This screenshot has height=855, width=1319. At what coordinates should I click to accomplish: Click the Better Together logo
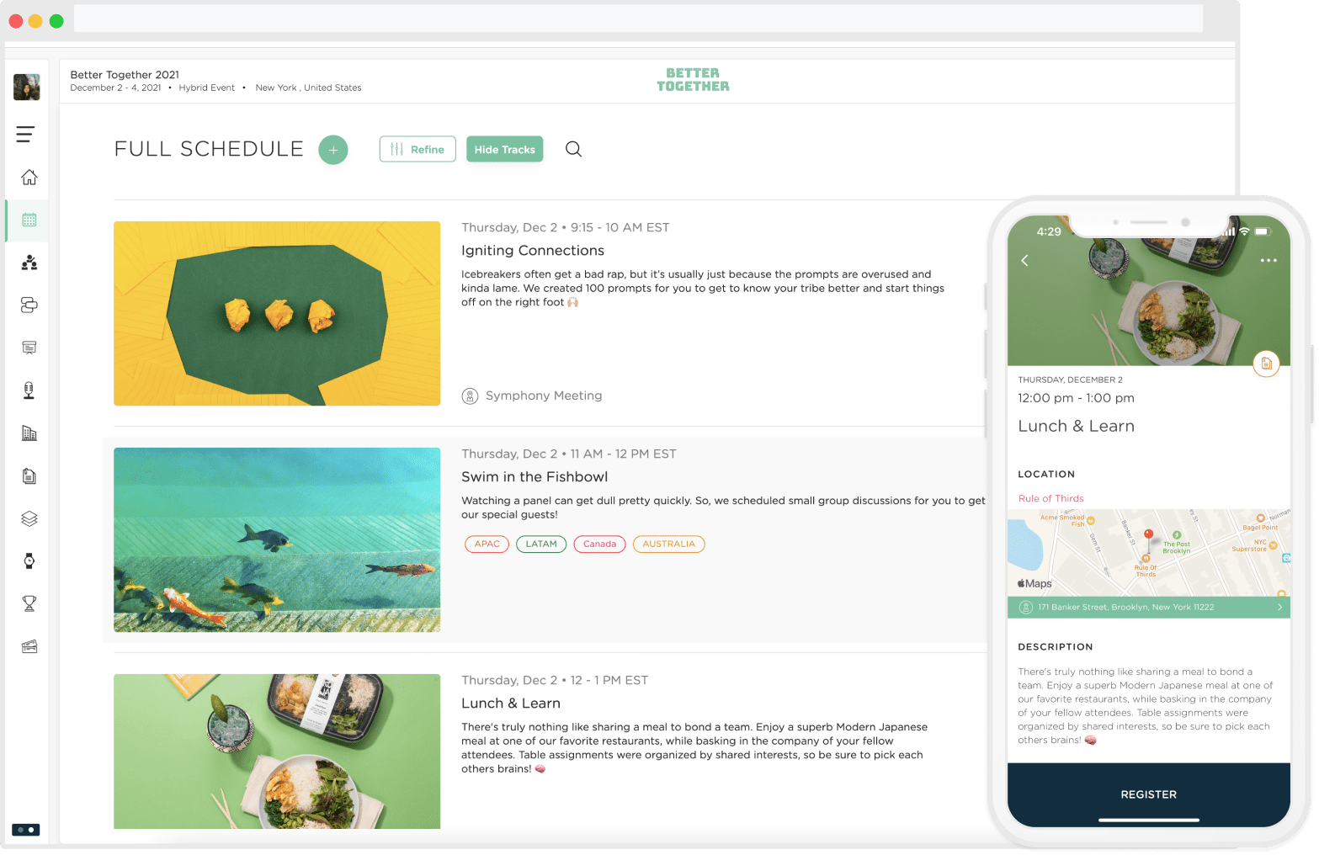(x=693, y=80)
